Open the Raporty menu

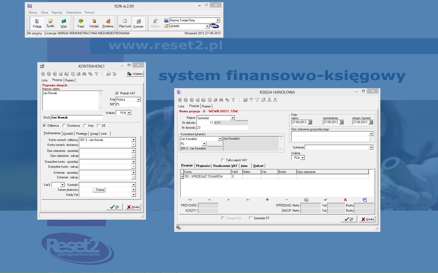point(57,12)
